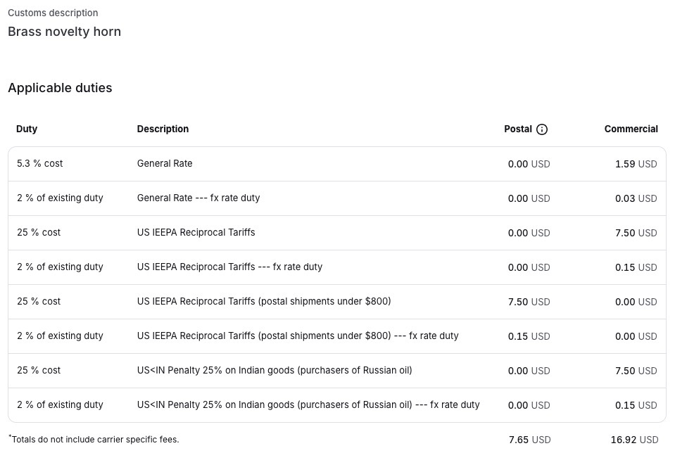Click the Postal column header text
The width and height of the screenshot is (675, 453).
pyautogui.click(x=517, y=129)
